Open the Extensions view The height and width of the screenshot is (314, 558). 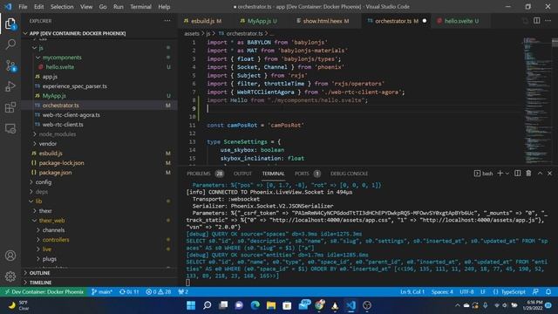tap(10, 107)
